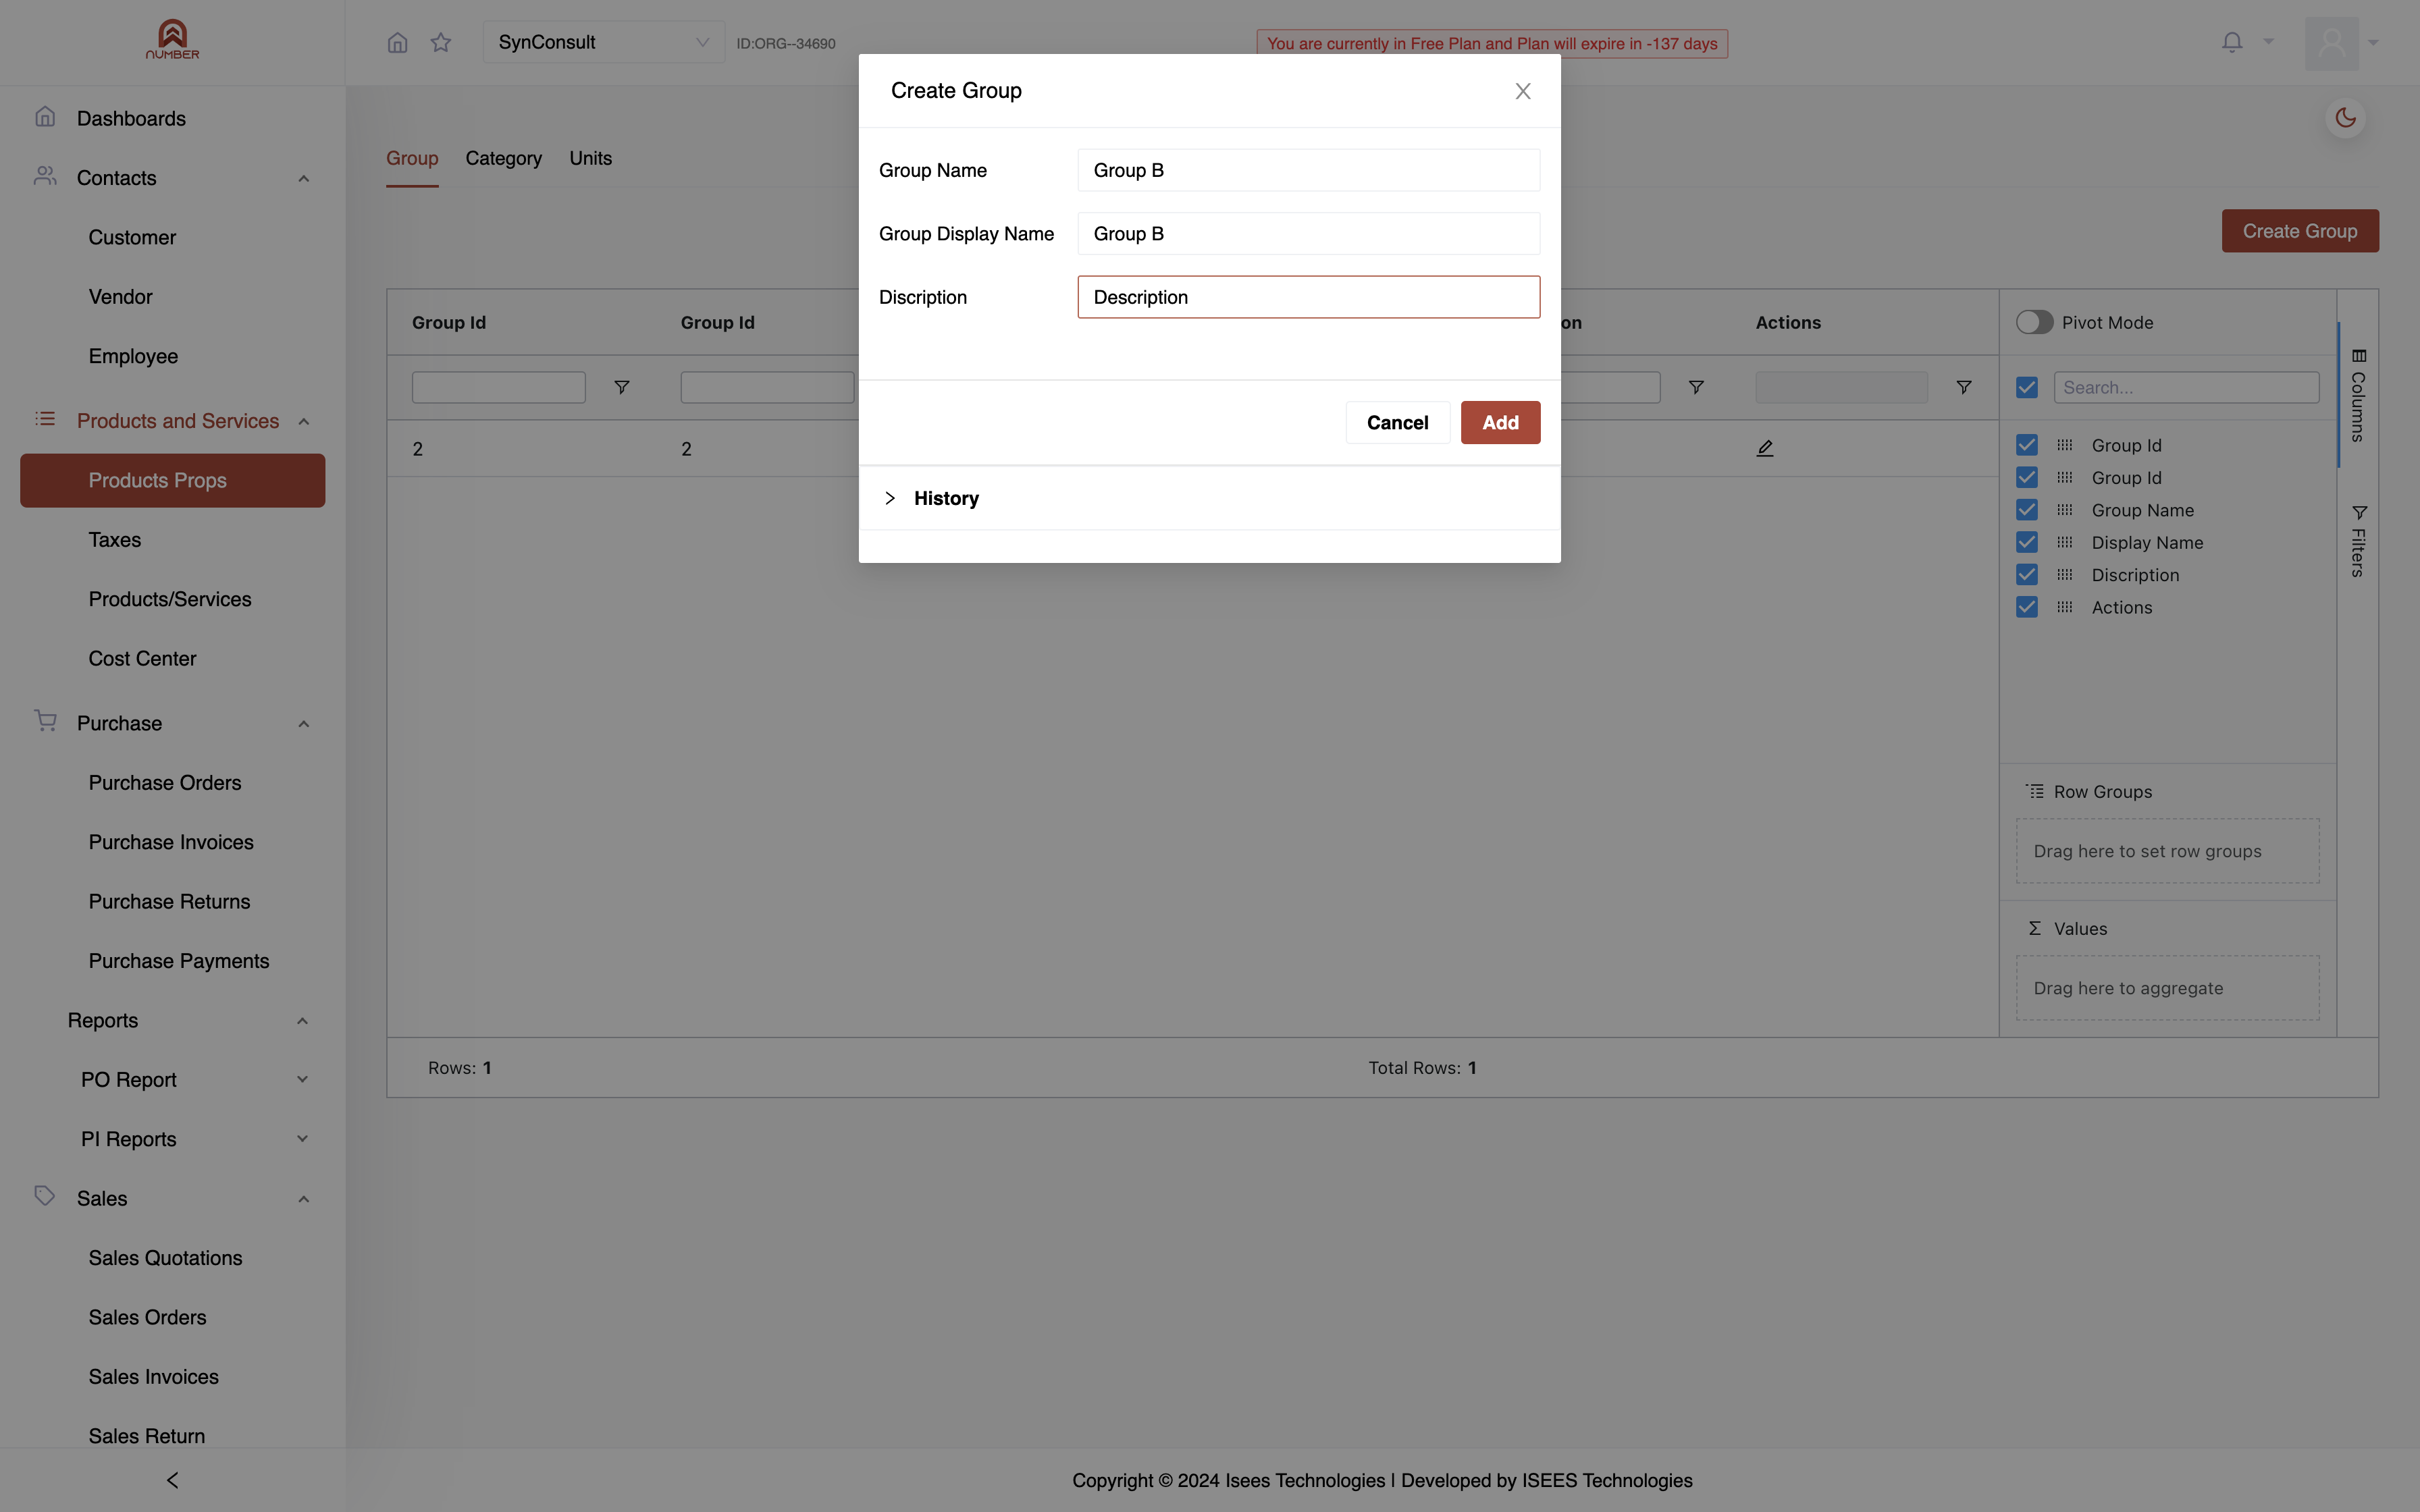
Task: Open Sales Quotations in sidebar
Action: 165,1258
